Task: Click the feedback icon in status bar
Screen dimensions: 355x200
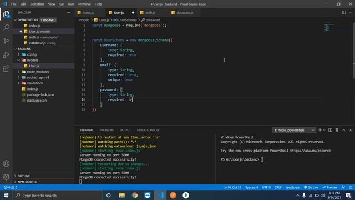Action: tap(343, 187)
